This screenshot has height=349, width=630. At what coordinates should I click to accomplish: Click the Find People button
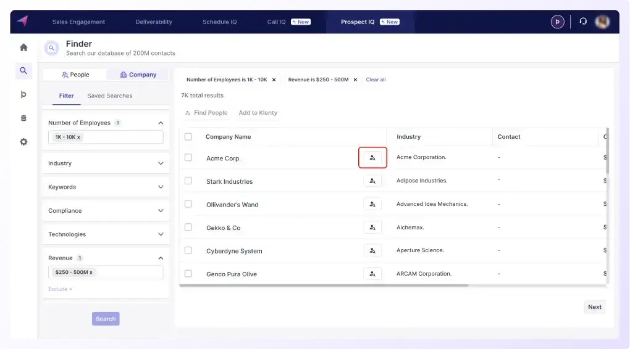click(x=206, y=113)
